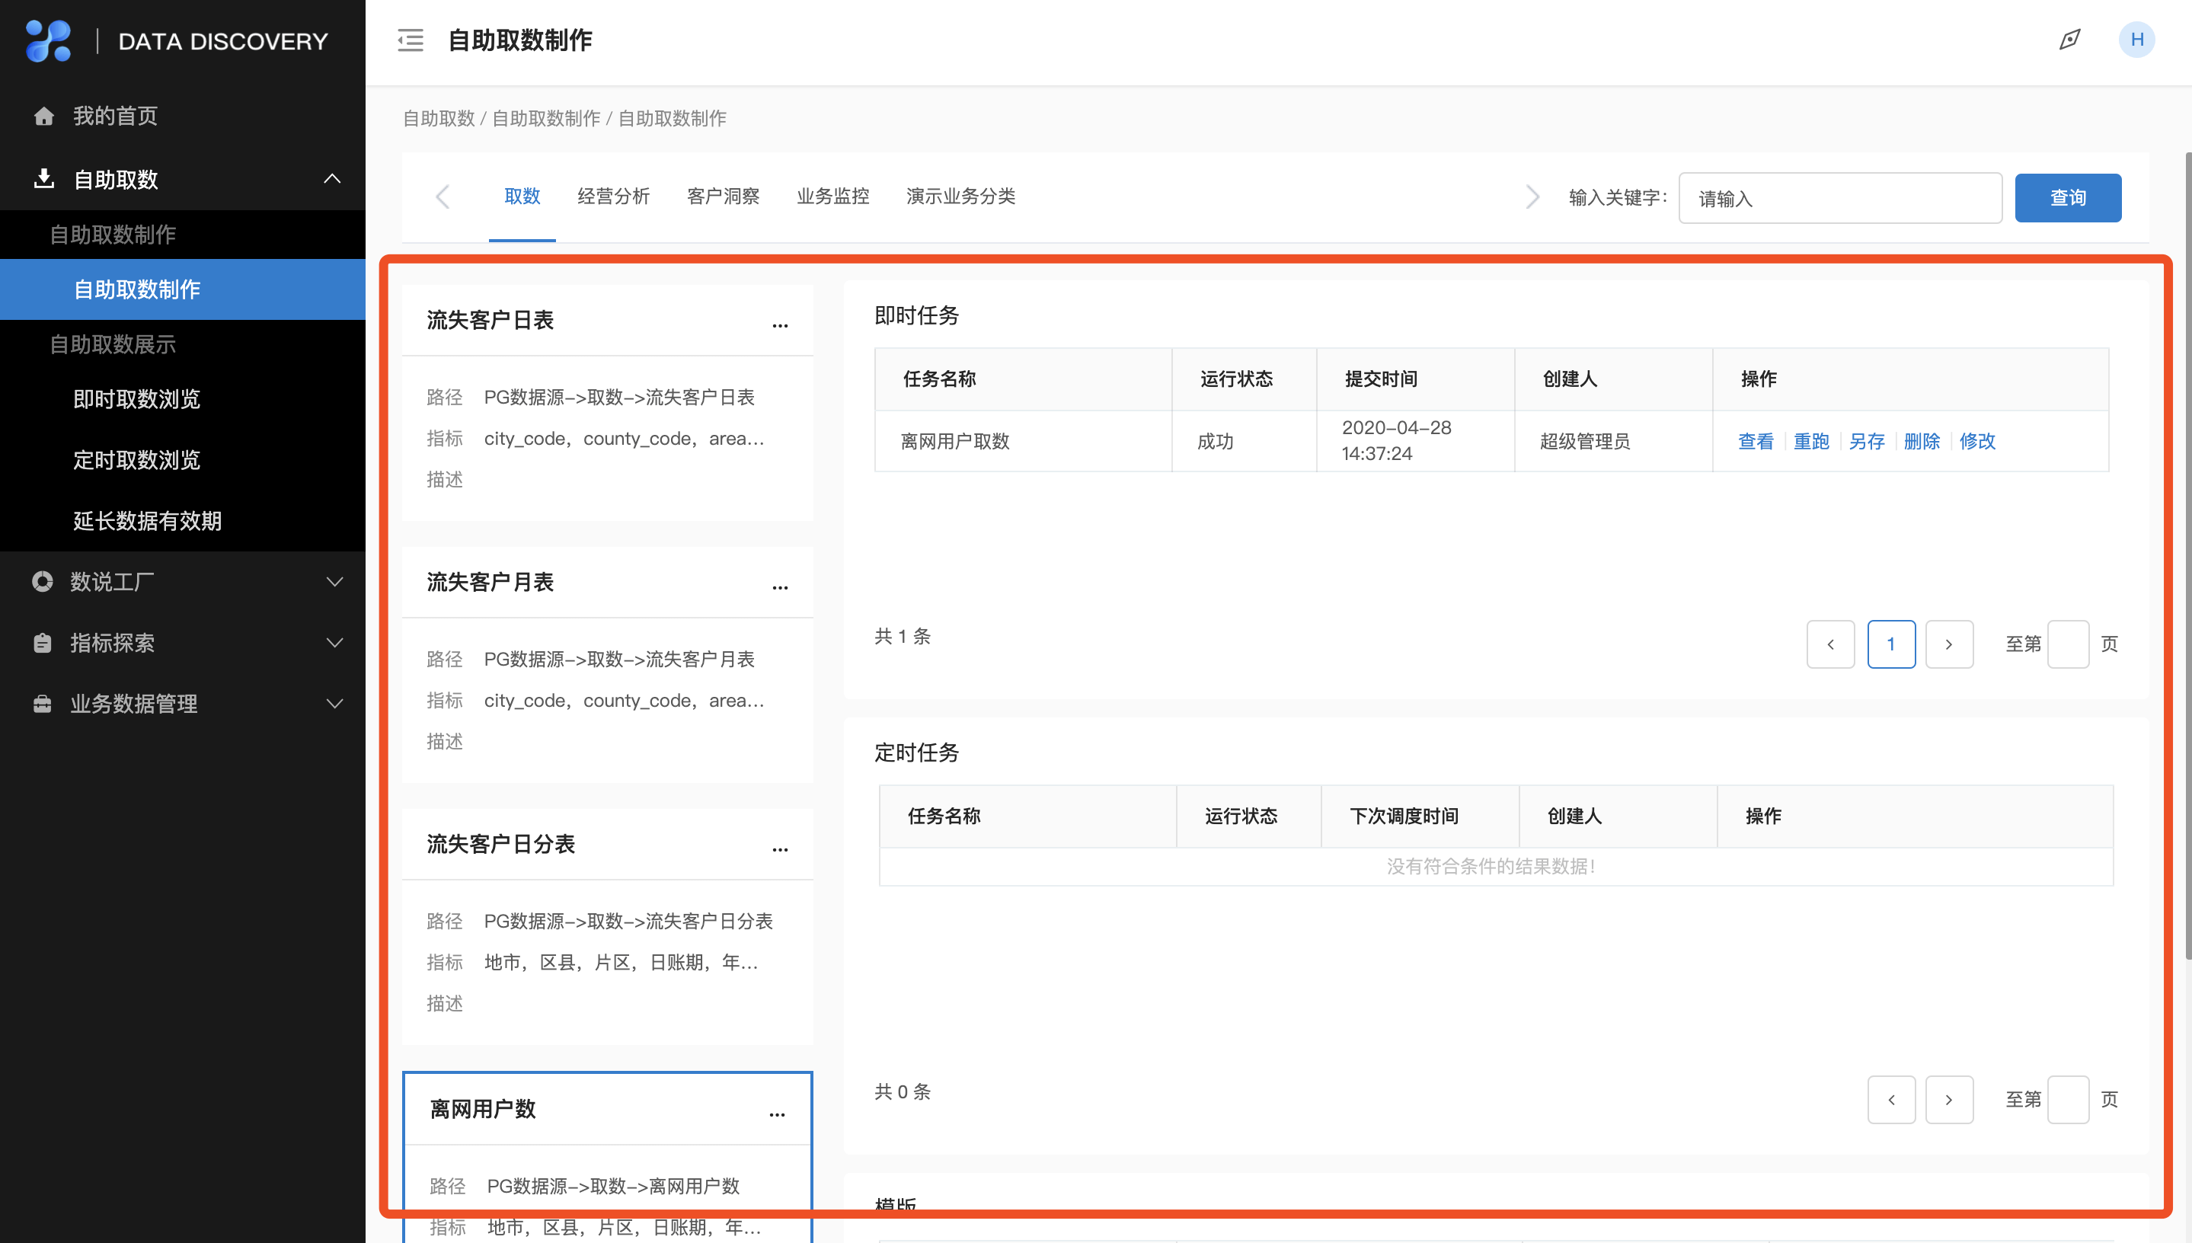The image size is (2192, 1243).
Task: Click the 成功 status cell
Action: click(1245, 441)
